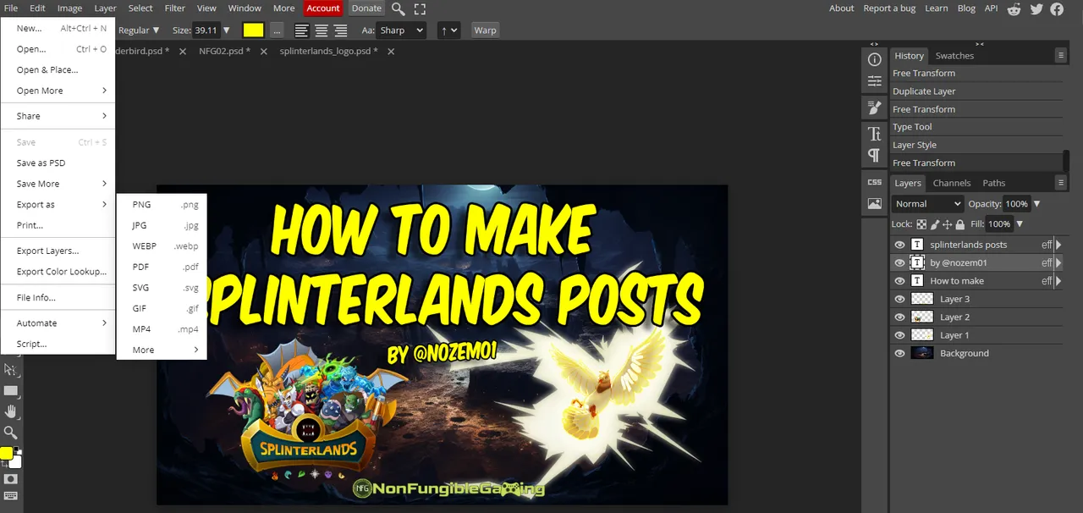Align text left
The width and height of the screenshot is (1083, 513).
point(301,30)
